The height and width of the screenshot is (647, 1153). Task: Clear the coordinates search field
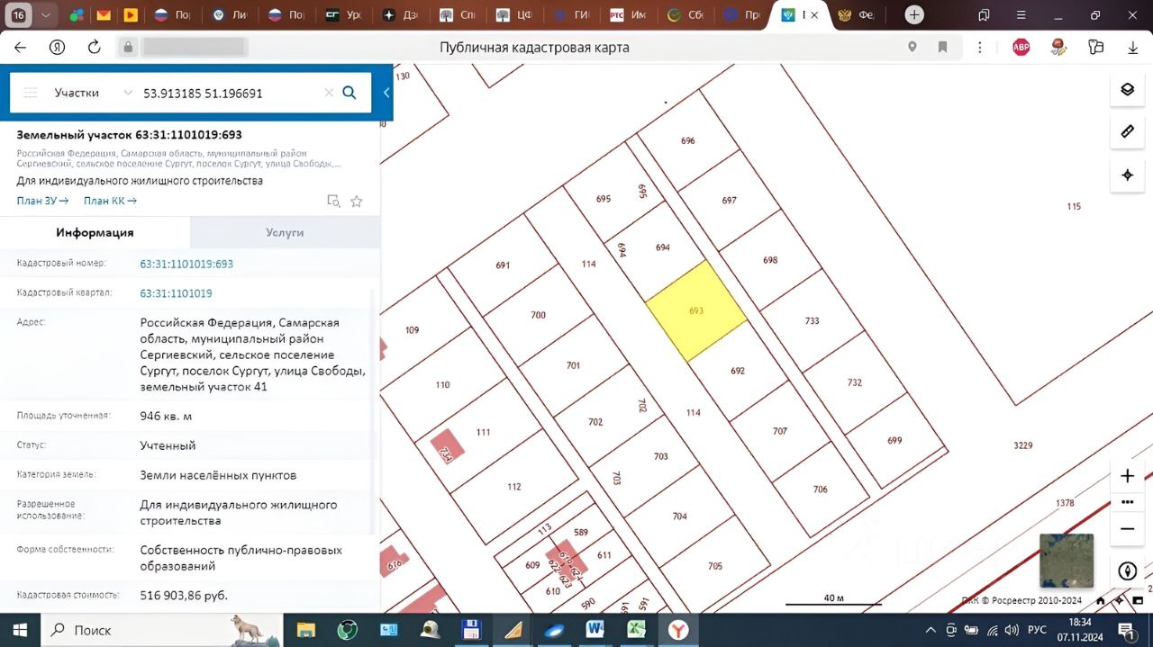[329, 93]
